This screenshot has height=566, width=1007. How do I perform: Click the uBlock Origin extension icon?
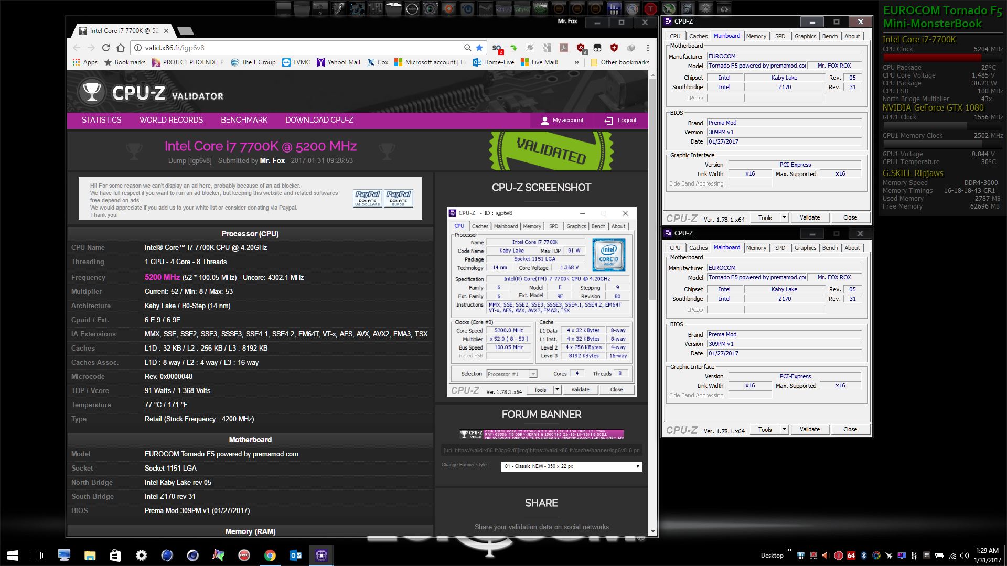581,48
